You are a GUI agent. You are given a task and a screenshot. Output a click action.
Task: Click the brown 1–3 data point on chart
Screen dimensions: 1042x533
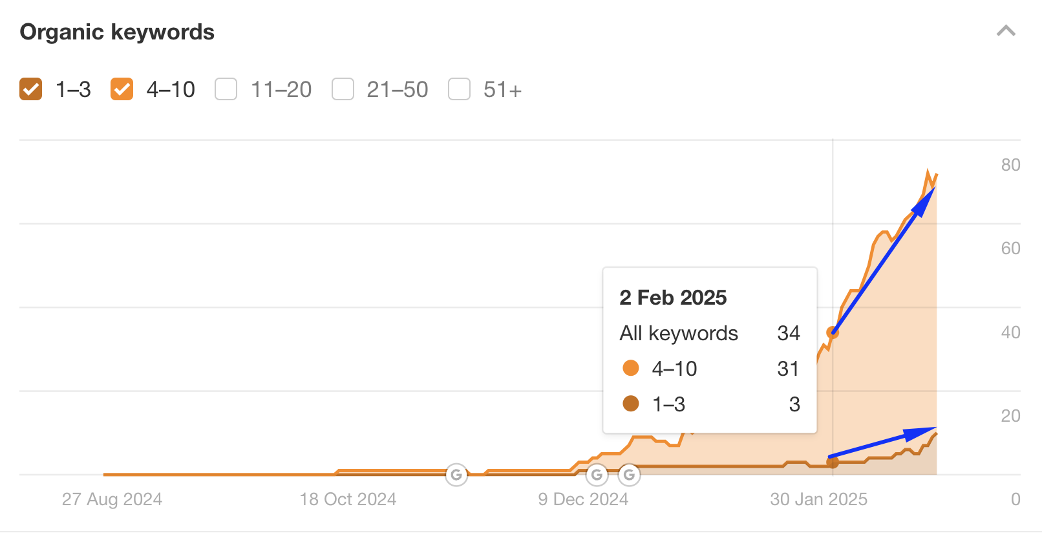[833, 462]
